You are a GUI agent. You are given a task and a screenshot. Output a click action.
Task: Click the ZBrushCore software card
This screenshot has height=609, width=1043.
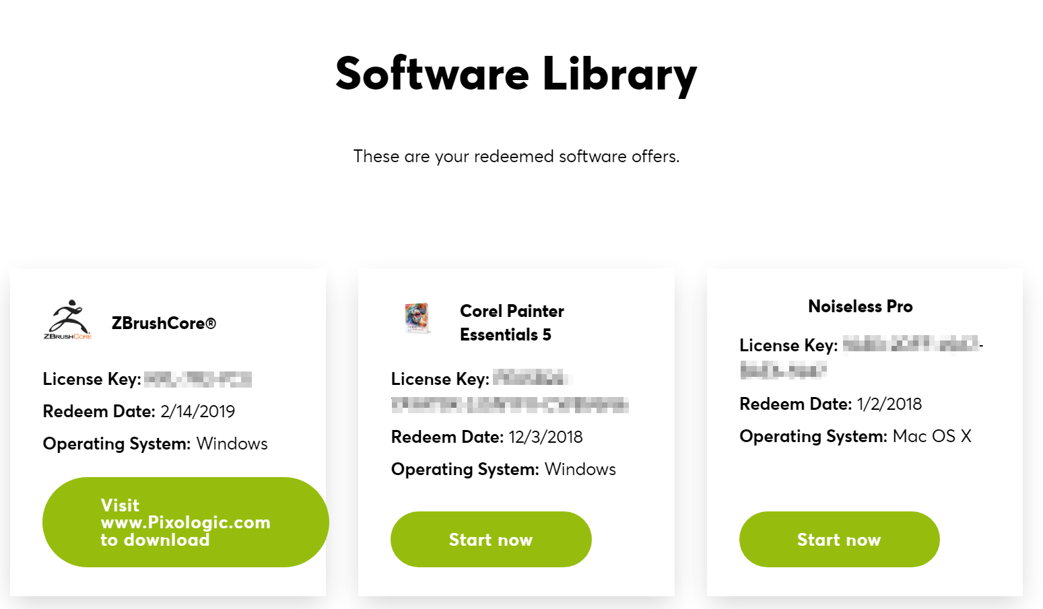pos(167,431)
